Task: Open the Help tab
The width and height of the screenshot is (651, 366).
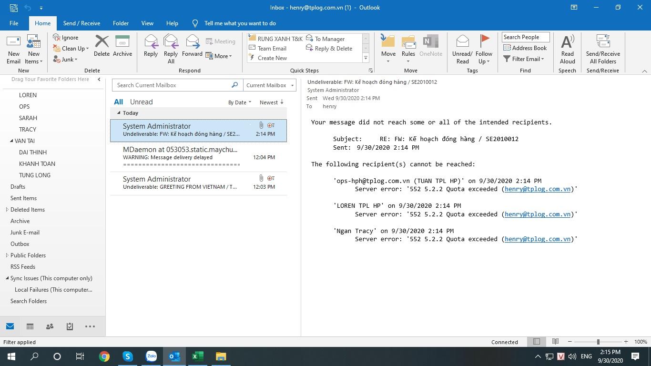Action: [x=172, y=23]
